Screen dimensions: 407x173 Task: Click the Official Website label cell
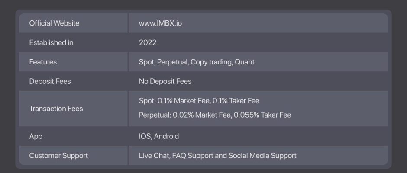(x=54, y=23)
